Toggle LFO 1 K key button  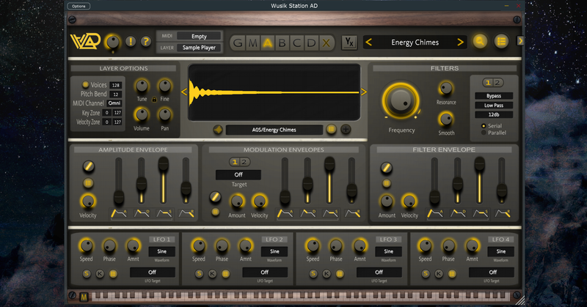(100, 274)
